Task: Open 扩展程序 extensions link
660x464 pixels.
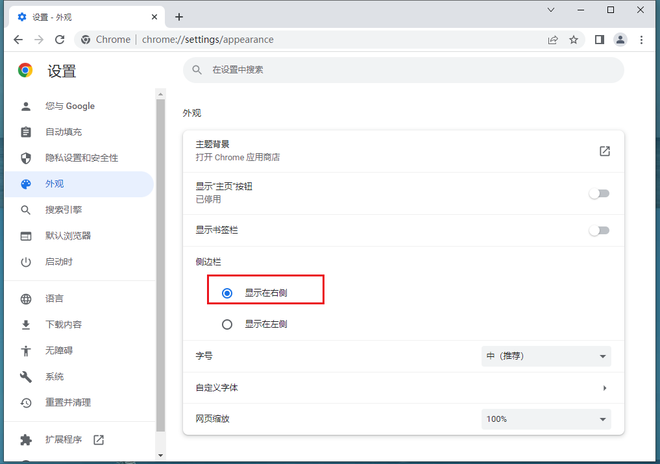Action: coord(64,439)
